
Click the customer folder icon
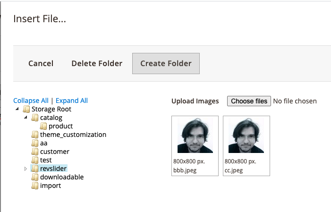(35, 152)
